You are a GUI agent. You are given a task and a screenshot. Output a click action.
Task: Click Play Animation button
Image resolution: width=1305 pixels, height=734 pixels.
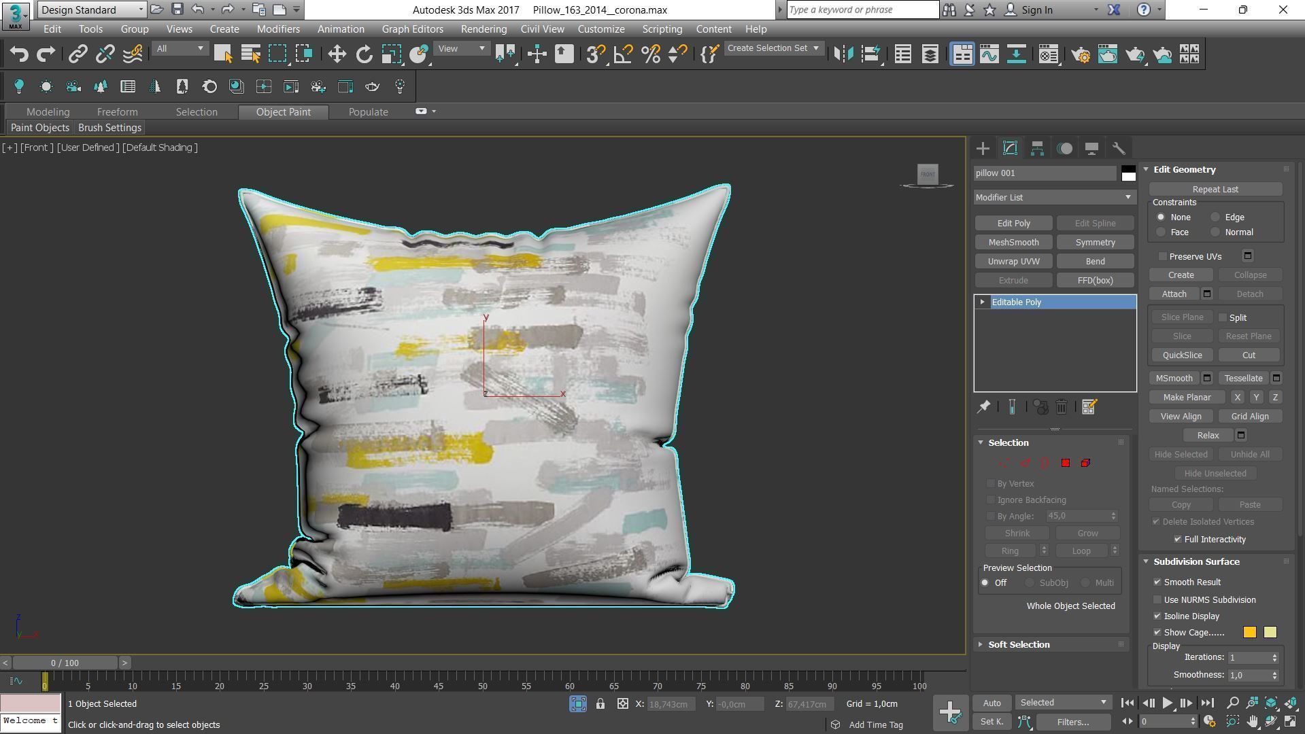pyautogui.click(x=1167, y=703)
